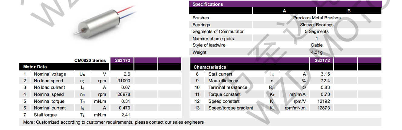Viewport: 402px width, 130px height.
Task: Click column header A in Specifications
Action: [x=284, y=11]
